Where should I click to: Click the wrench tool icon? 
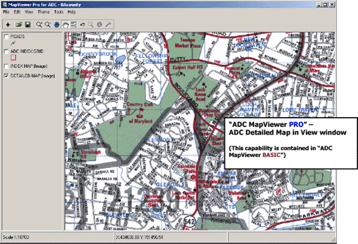108,24
